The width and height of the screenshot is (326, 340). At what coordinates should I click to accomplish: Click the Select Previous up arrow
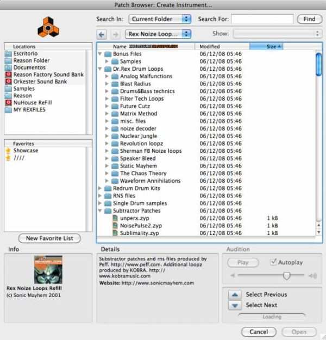click(x=235, y=295)
